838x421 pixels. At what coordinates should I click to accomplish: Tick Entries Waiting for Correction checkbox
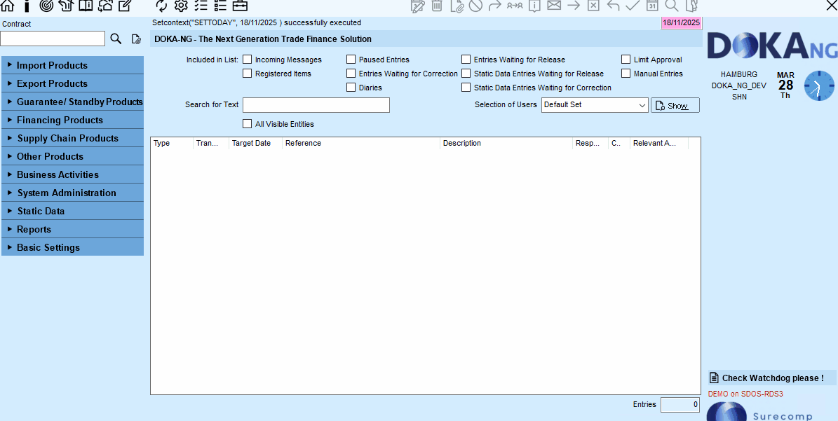click(351, 73)
